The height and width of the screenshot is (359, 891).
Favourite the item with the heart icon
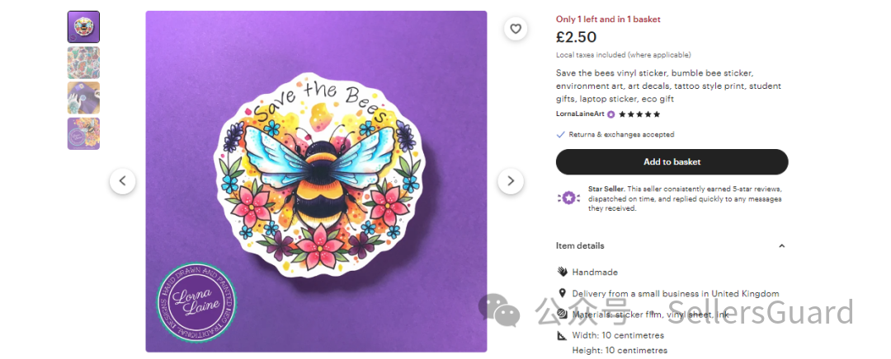click(x=516, y=29)
